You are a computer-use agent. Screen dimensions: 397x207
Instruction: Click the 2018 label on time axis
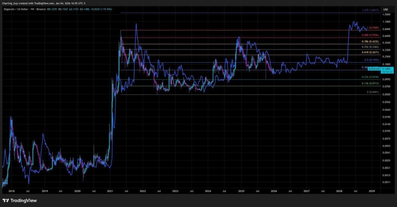click(12, 191)
